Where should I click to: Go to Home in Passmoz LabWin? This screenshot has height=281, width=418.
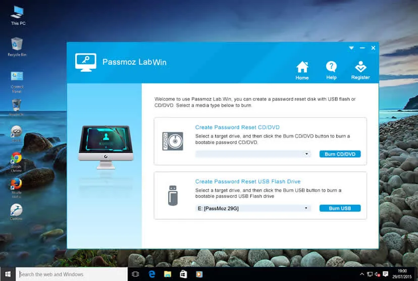click(302, 70)
